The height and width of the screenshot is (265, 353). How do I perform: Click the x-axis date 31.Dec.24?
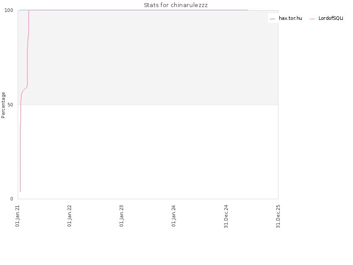click(x=226, y=216)
